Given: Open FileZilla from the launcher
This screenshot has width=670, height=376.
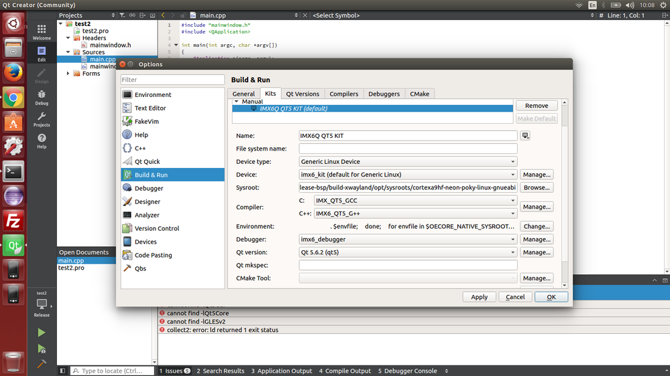Looking at the screenshot, I should (13, 221).
